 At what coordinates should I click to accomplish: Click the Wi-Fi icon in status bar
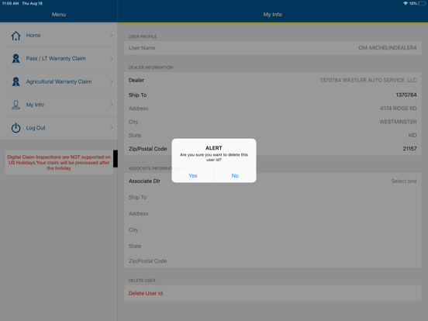pyautogui.click(x=406, y=3)
